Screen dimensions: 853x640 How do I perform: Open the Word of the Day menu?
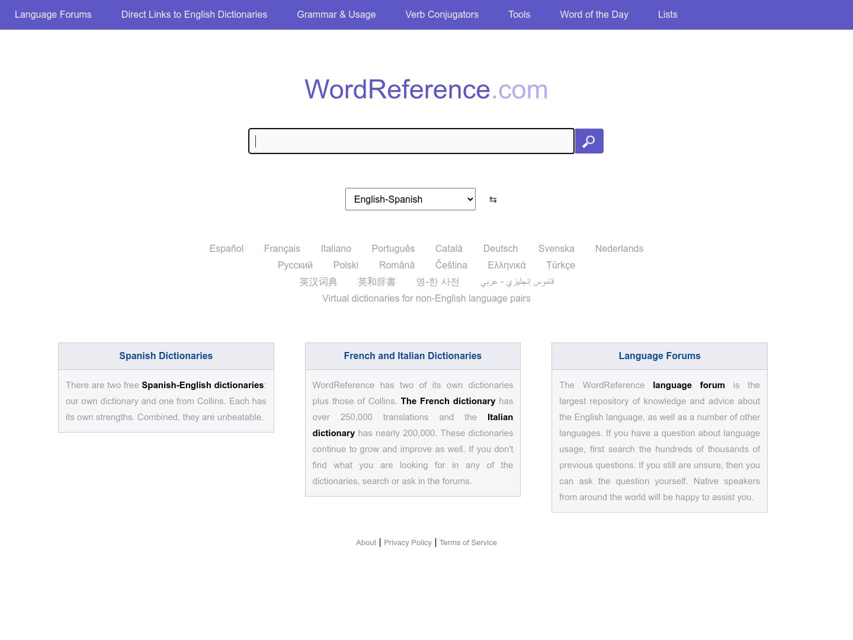[594, 14]
